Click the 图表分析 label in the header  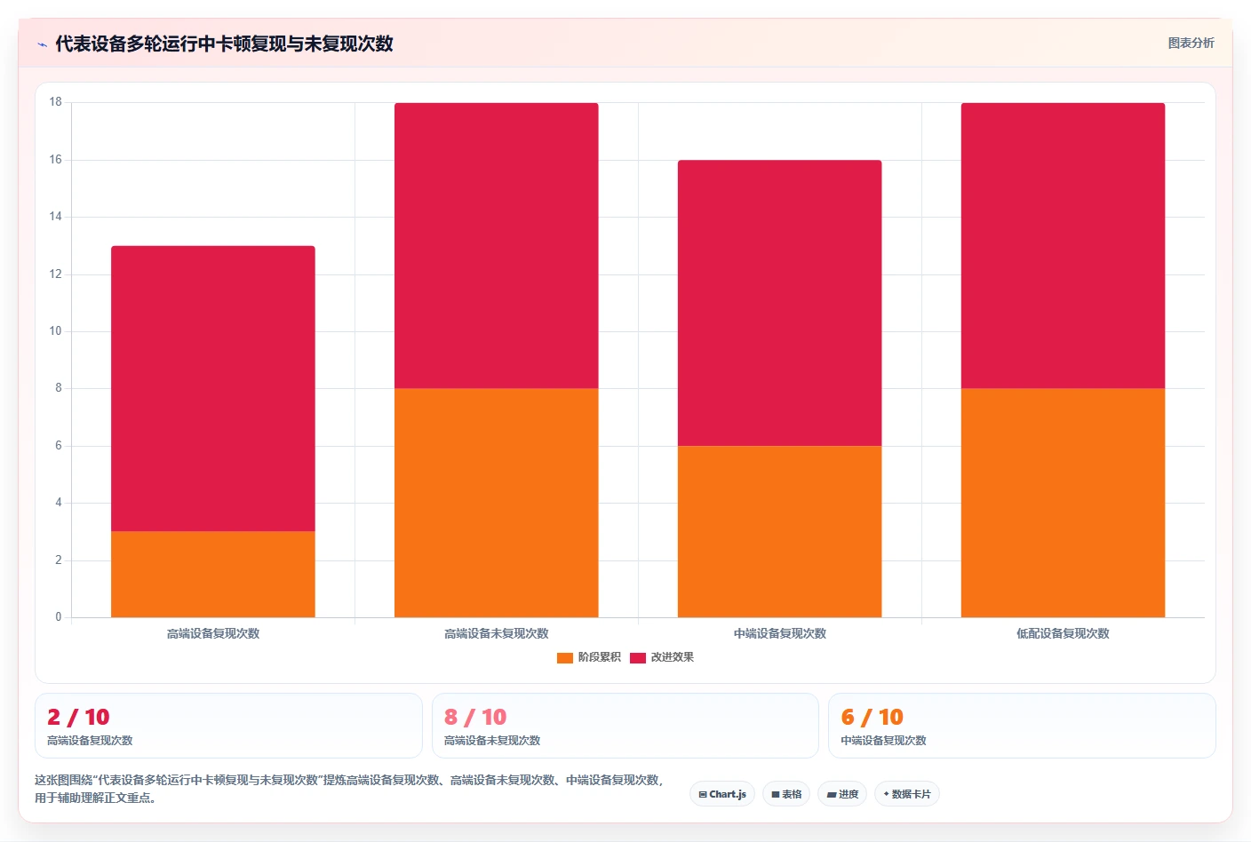(1191, 43)
